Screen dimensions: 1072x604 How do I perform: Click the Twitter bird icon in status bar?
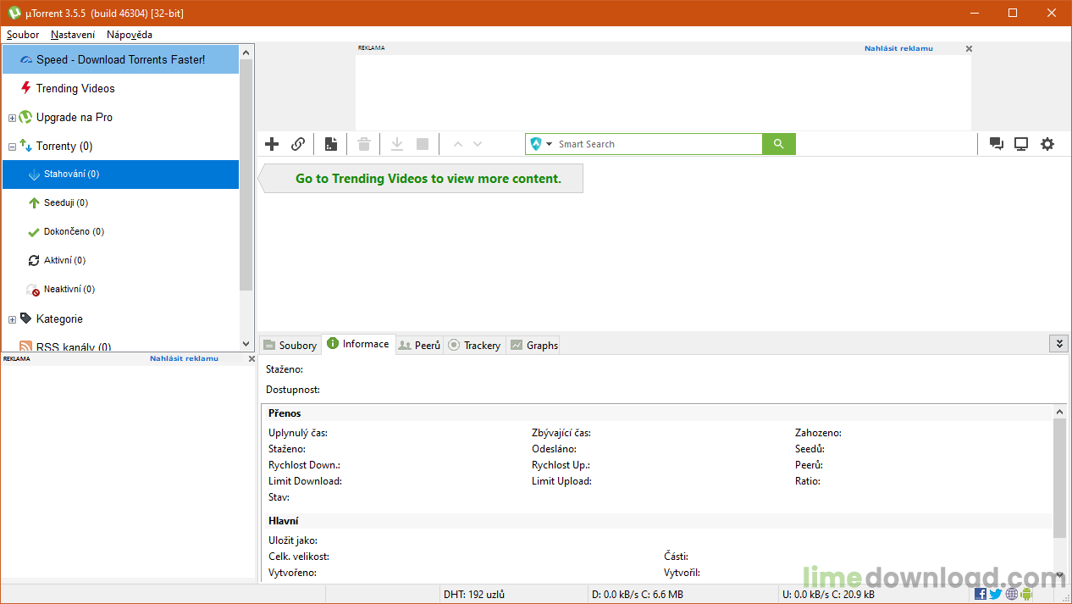996,594
